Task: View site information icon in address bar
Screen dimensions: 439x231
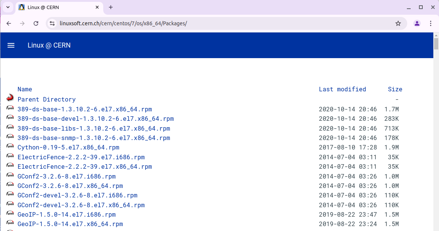Action: (52, 23)
